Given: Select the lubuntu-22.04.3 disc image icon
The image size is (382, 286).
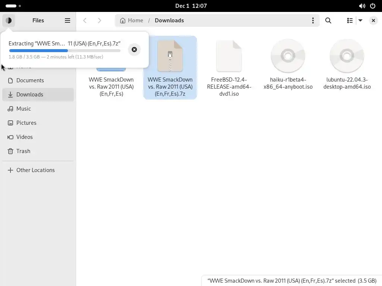Looking at the screenshot, I should pos(347,56).
